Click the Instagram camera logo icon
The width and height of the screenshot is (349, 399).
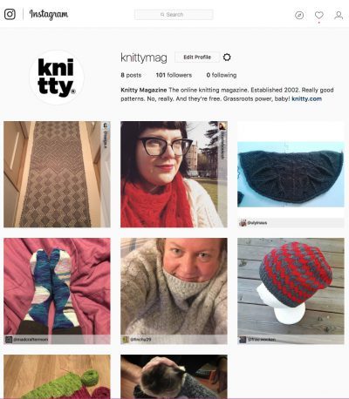pyautogui.click(x=10, y=14)
